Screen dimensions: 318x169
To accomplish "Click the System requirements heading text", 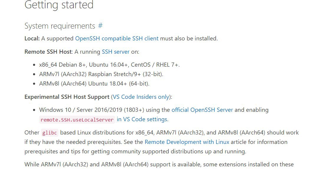I will [x=60, y=26].
